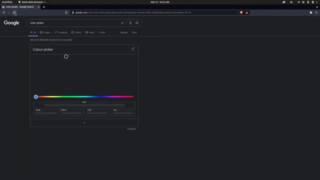Switch to the Images tab
The width and height of the screenshot is (320, 180).
(x=45, y=32)
